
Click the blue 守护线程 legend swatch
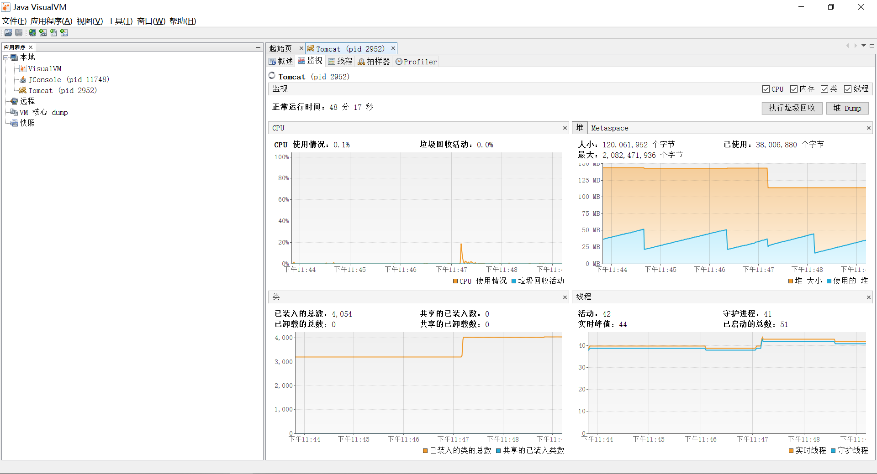pyautogui.click(x=833, y=451)
